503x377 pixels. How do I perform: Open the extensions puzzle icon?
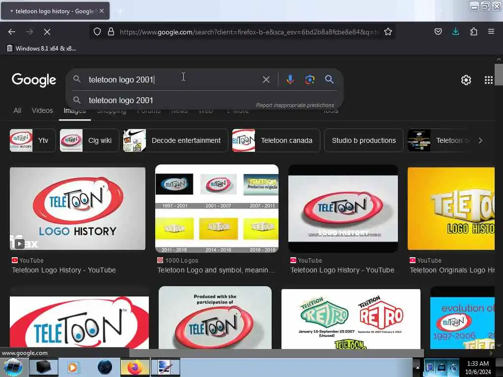[474, 31]
